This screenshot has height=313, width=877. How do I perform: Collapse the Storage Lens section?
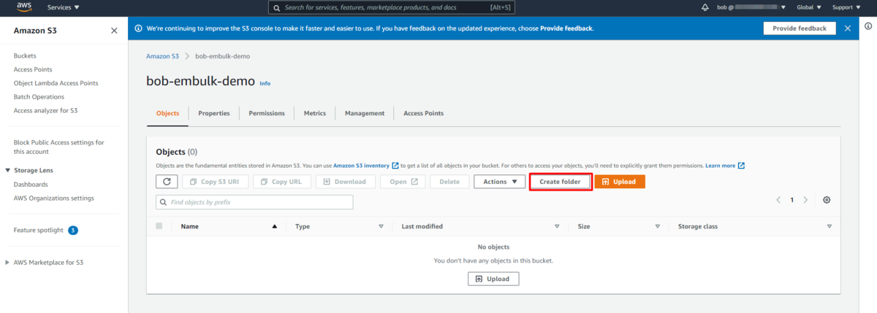tap(7, 171)
